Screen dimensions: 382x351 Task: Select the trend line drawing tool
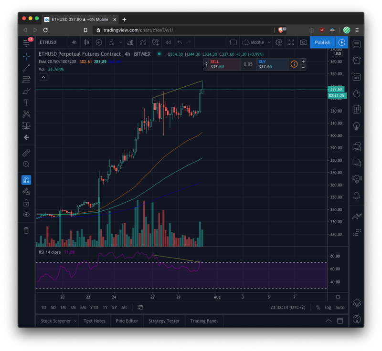pos(26,68)
